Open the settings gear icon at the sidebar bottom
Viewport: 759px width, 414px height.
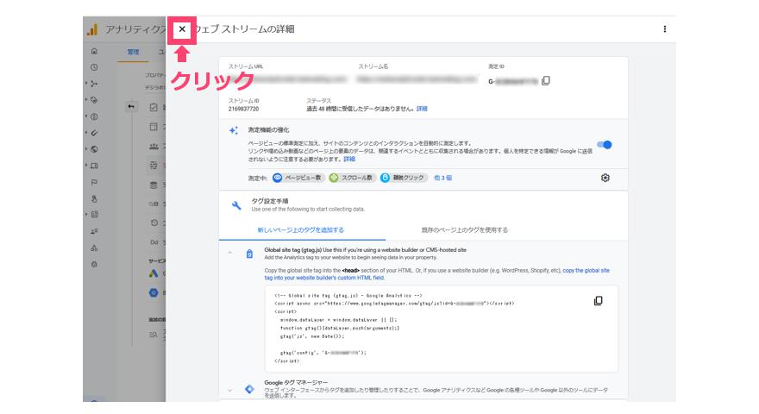94,265
